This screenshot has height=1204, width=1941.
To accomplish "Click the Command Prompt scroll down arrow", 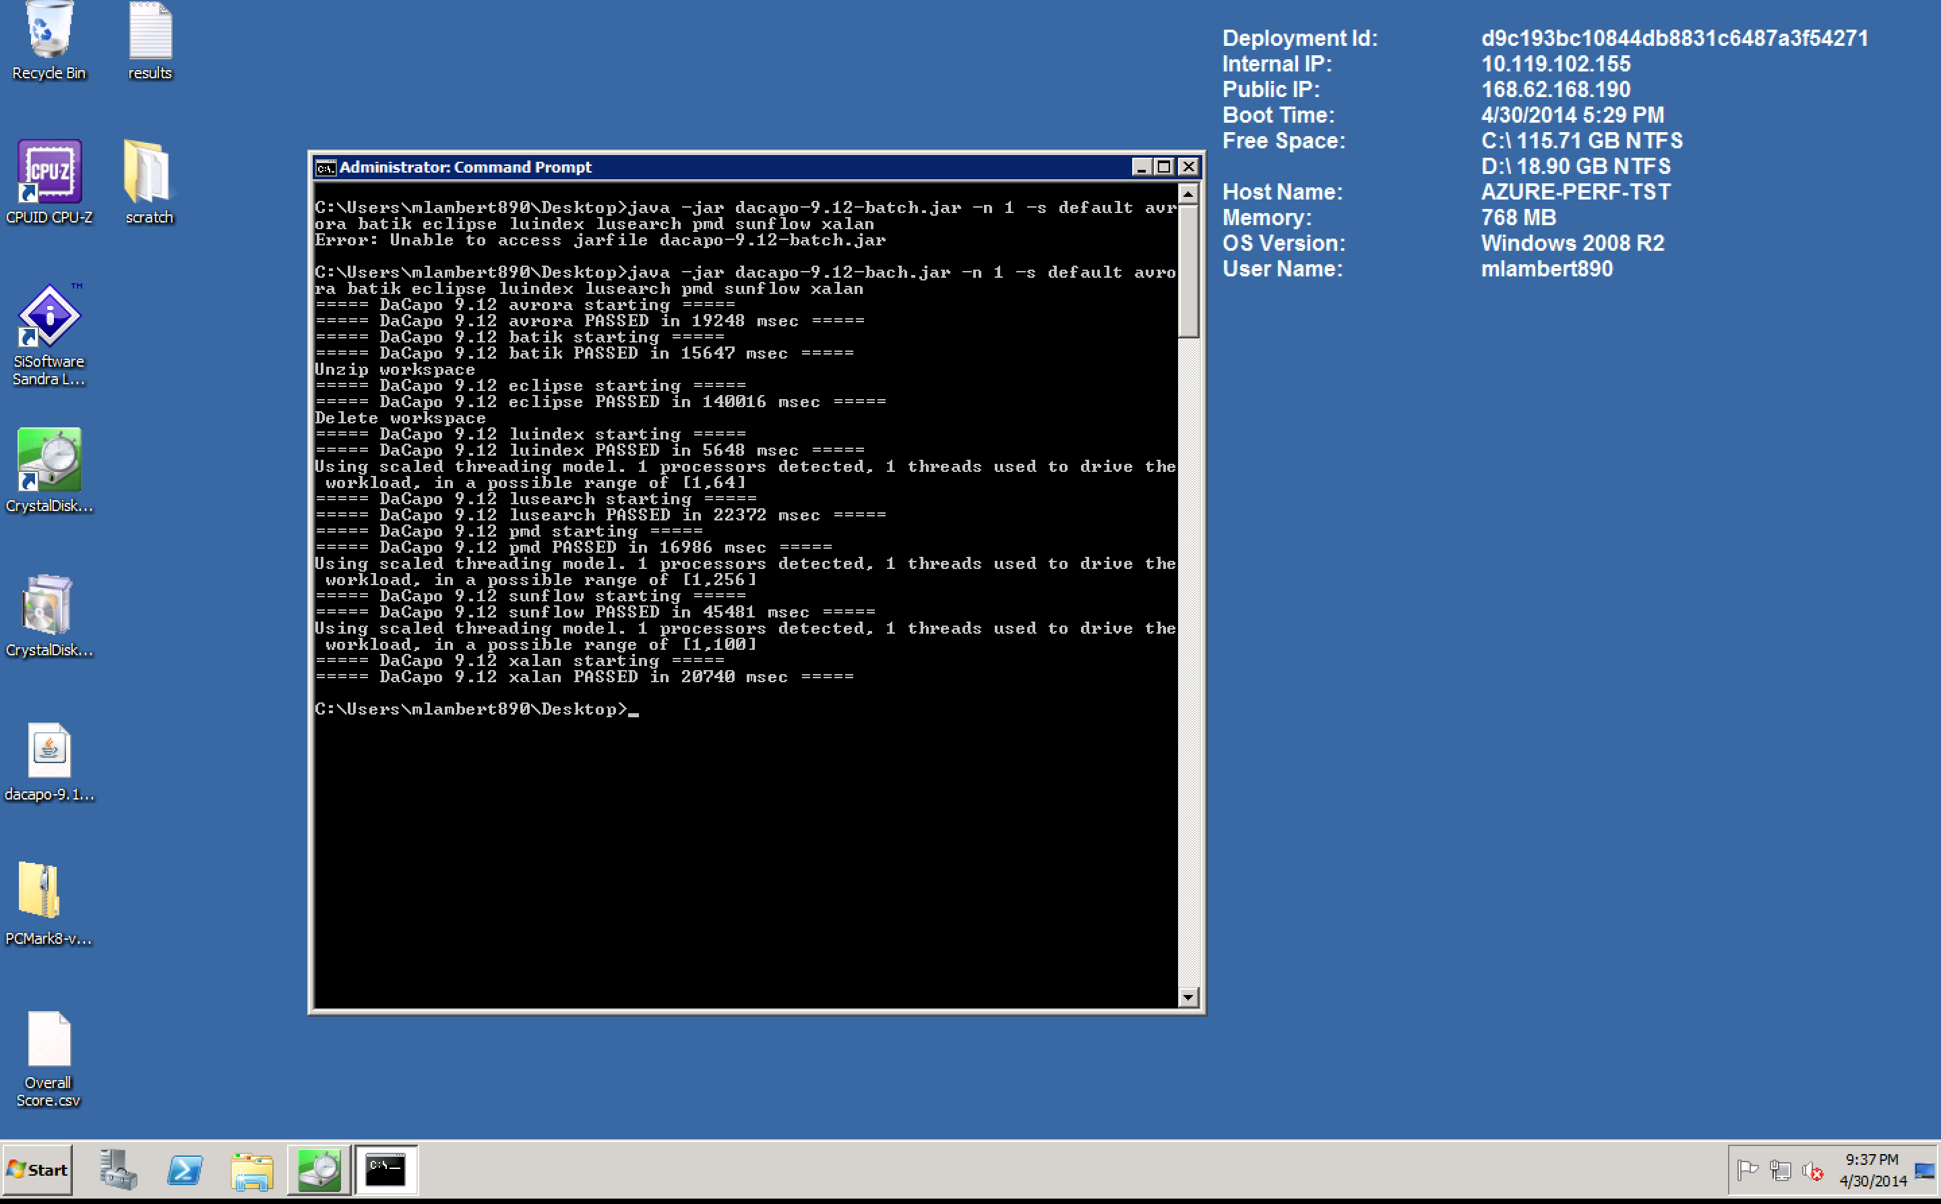I will [x=1188, y=997].
